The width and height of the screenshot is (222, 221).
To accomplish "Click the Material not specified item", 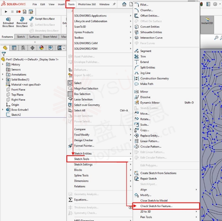I will tap(26, 85).
